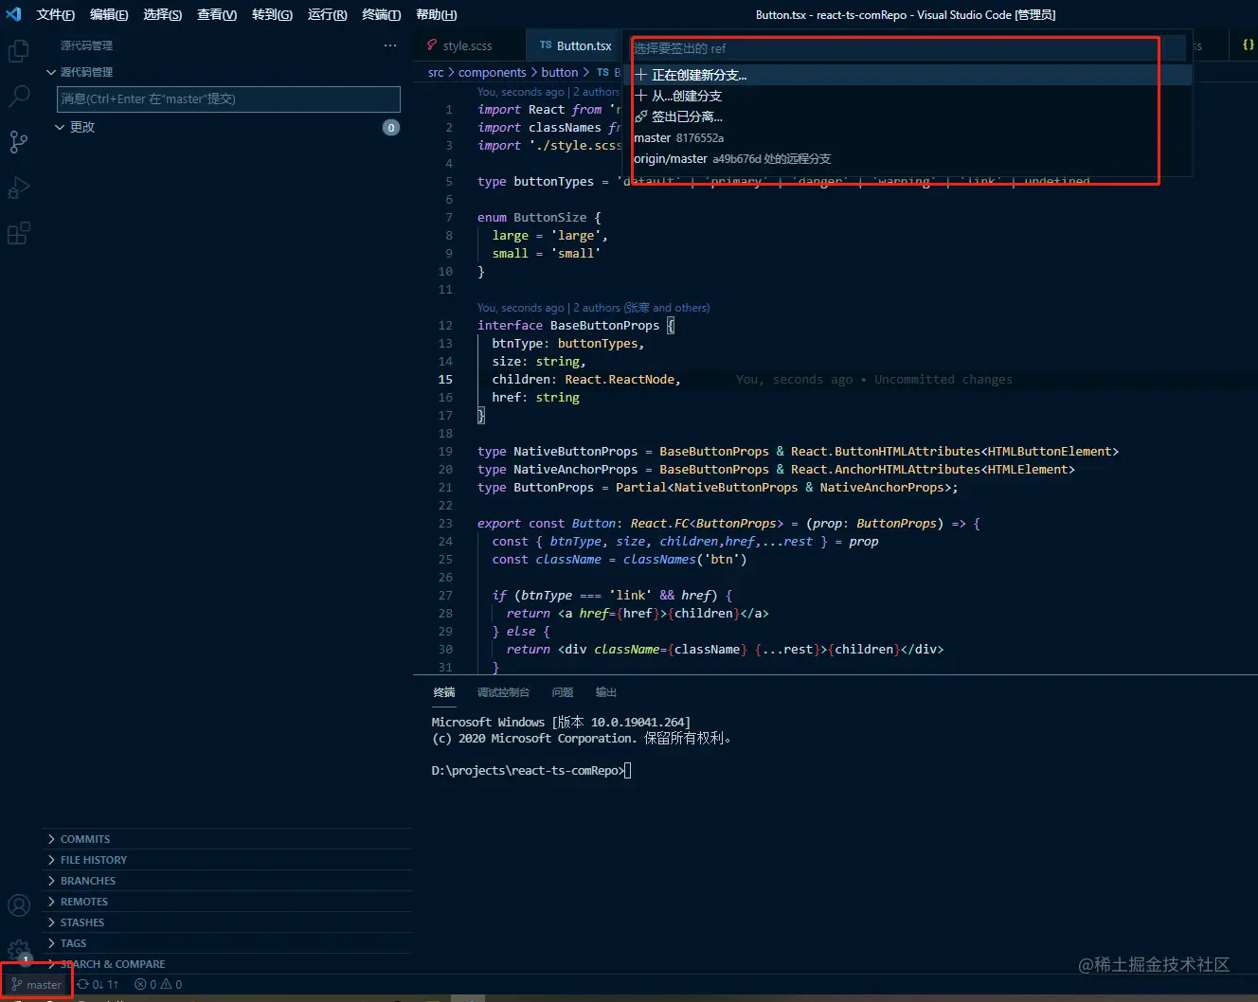Open 选择(S) menu
1258x1002 pixels.
pos(163,14)
